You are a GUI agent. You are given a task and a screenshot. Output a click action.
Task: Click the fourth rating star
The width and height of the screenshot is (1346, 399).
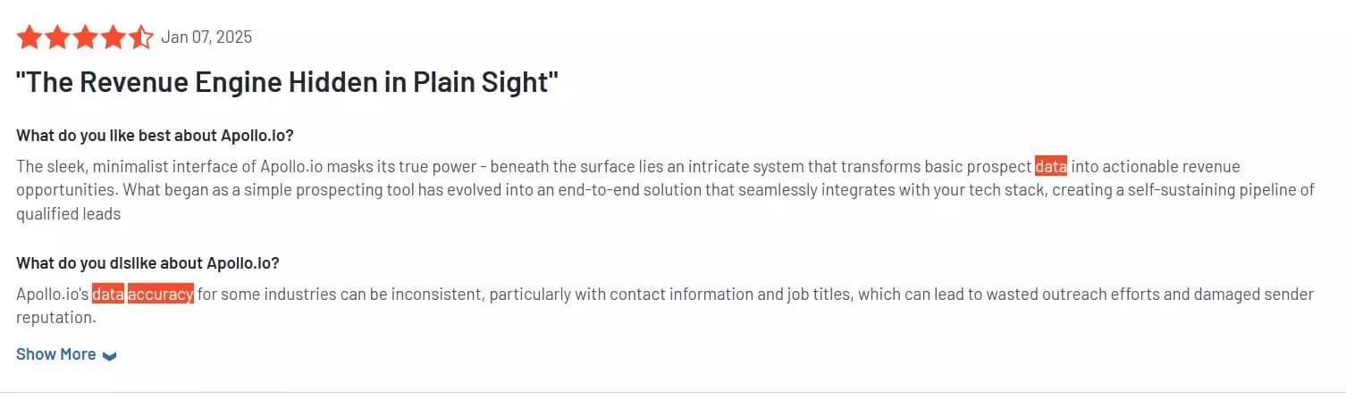click(114, 37)
